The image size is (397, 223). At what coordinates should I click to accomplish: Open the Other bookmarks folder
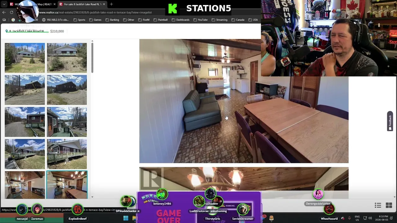(128, 20)
